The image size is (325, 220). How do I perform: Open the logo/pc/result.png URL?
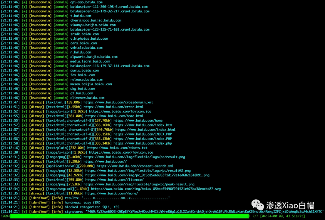(x=134, y=157)
